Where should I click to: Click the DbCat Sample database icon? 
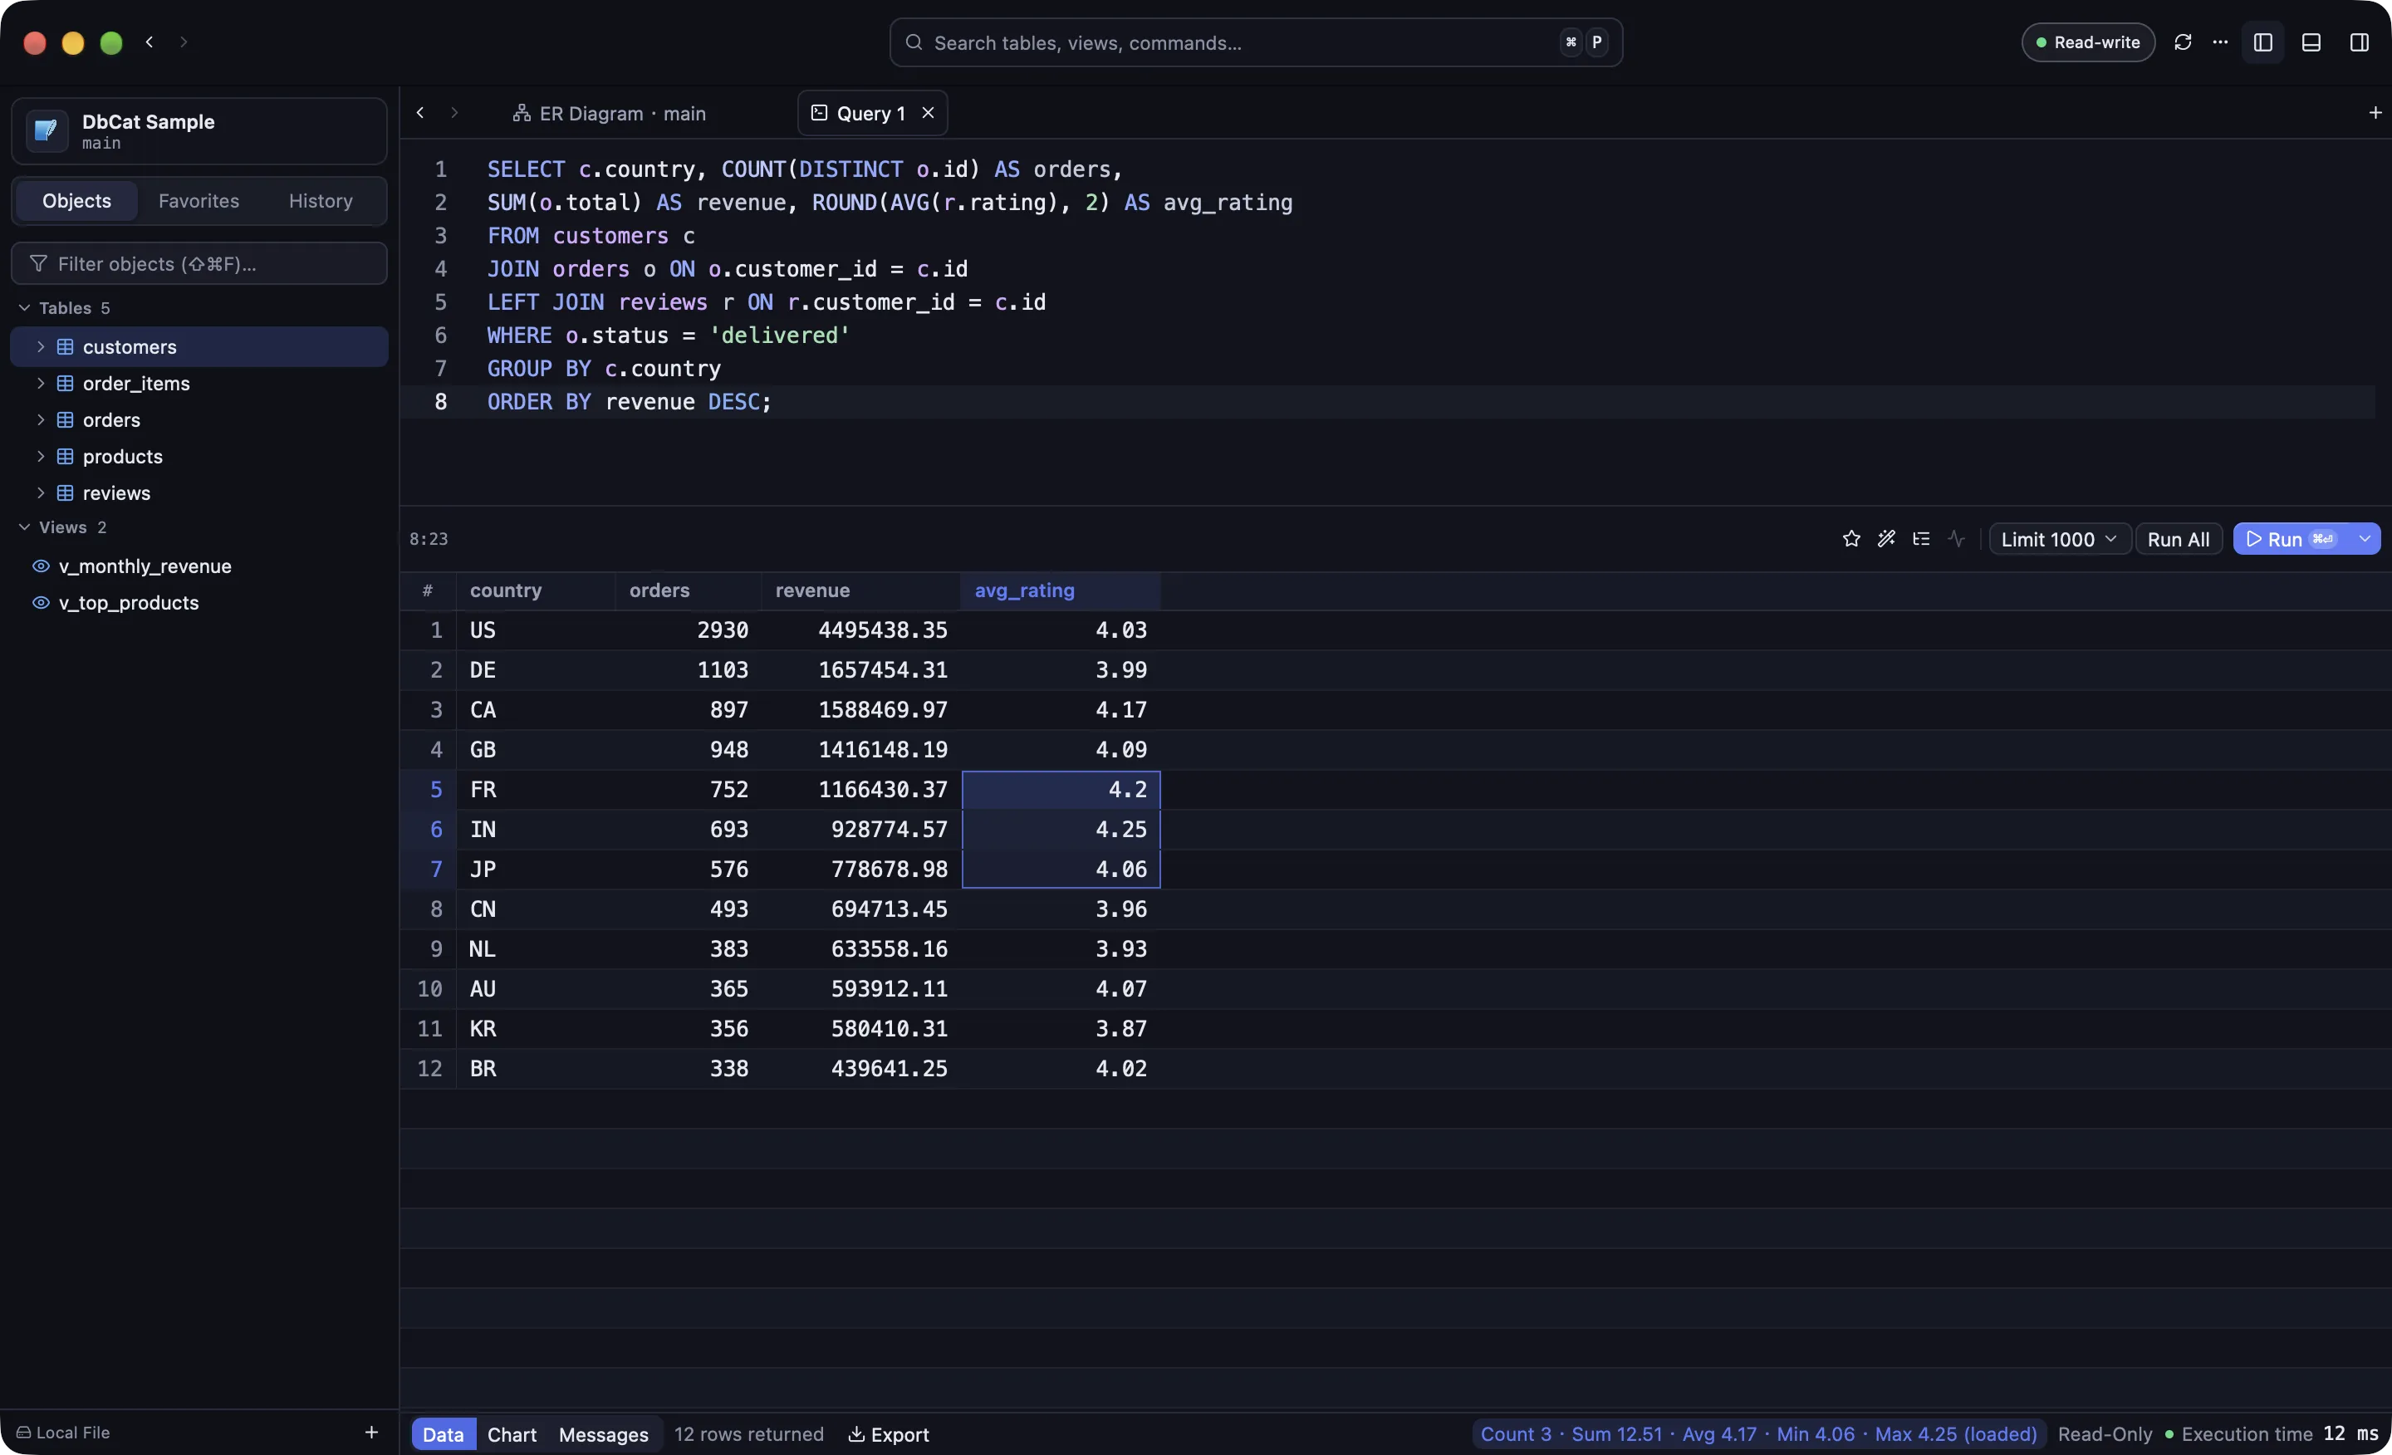46,130
